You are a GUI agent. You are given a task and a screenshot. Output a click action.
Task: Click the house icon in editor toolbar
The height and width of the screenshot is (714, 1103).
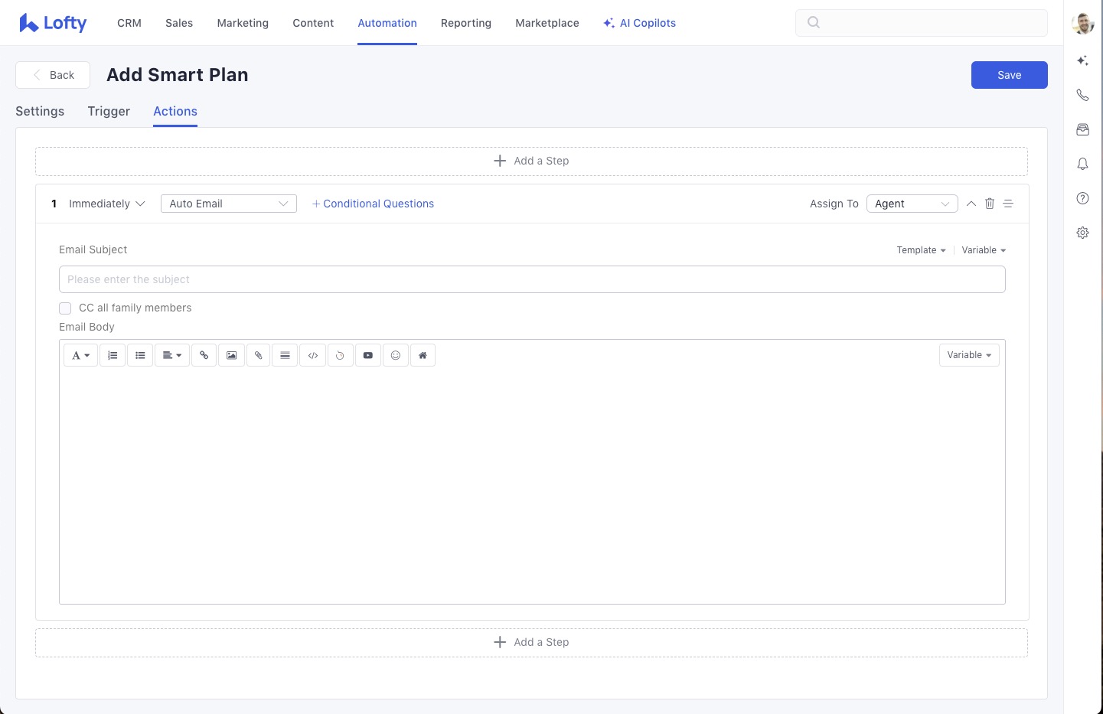pyautogui.click(x=423, y=355)
